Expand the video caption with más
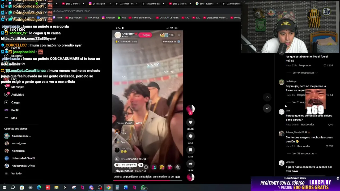This screenshot has width=340, height=191. [x=178, y=177]
